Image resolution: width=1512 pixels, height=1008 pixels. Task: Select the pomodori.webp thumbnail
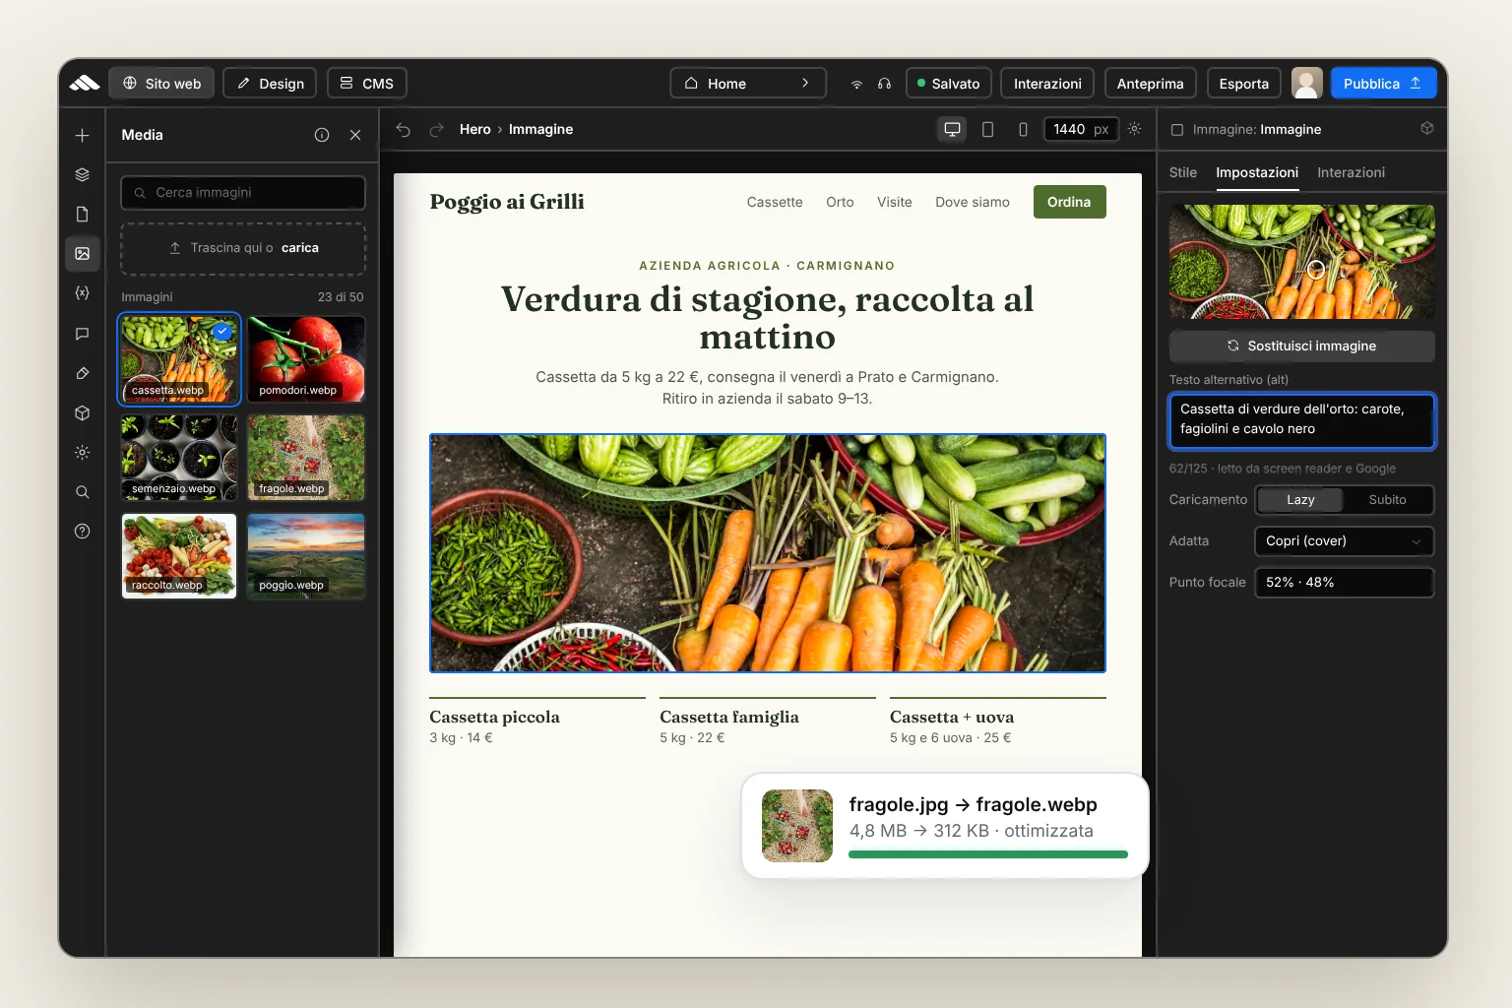click(x=306, y=359)
